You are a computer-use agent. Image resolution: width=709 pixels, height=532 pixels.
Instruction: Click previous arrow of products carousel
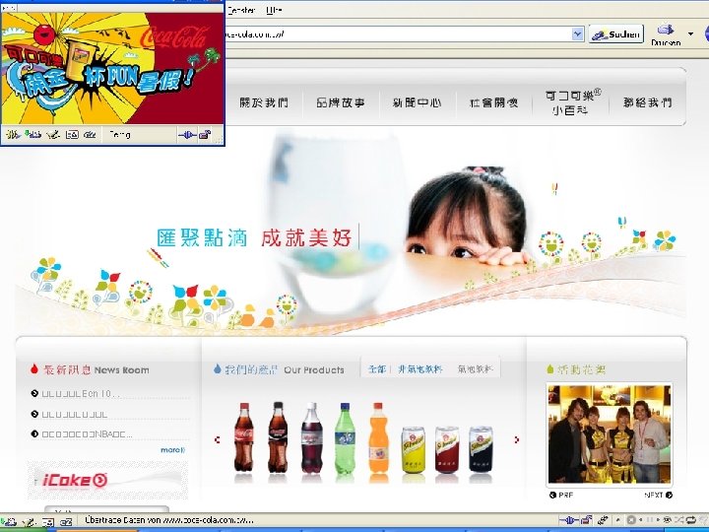217,439
